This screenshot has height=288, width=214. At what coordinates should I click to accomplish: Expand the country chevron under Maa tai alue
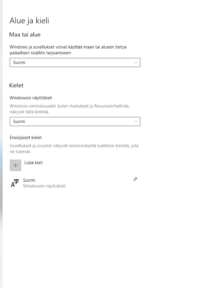(x=136, y=63)
